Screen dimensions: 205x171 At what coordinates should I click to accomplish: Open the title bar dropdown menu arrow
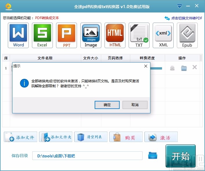pos(179,6)
